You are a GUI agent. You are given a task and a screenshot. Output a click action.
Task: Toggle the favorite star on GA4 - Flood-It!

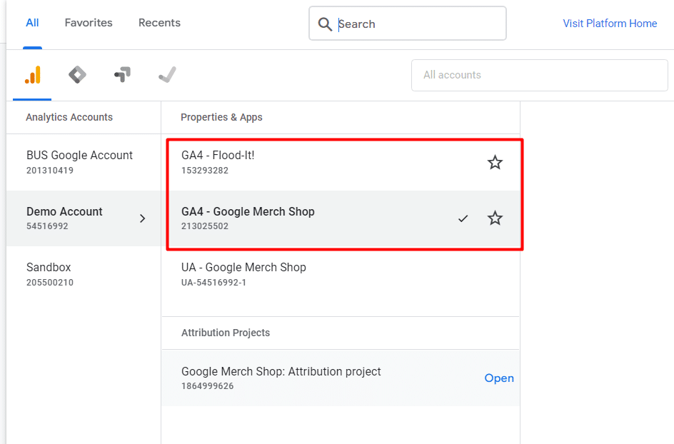[x=495, y=162]
